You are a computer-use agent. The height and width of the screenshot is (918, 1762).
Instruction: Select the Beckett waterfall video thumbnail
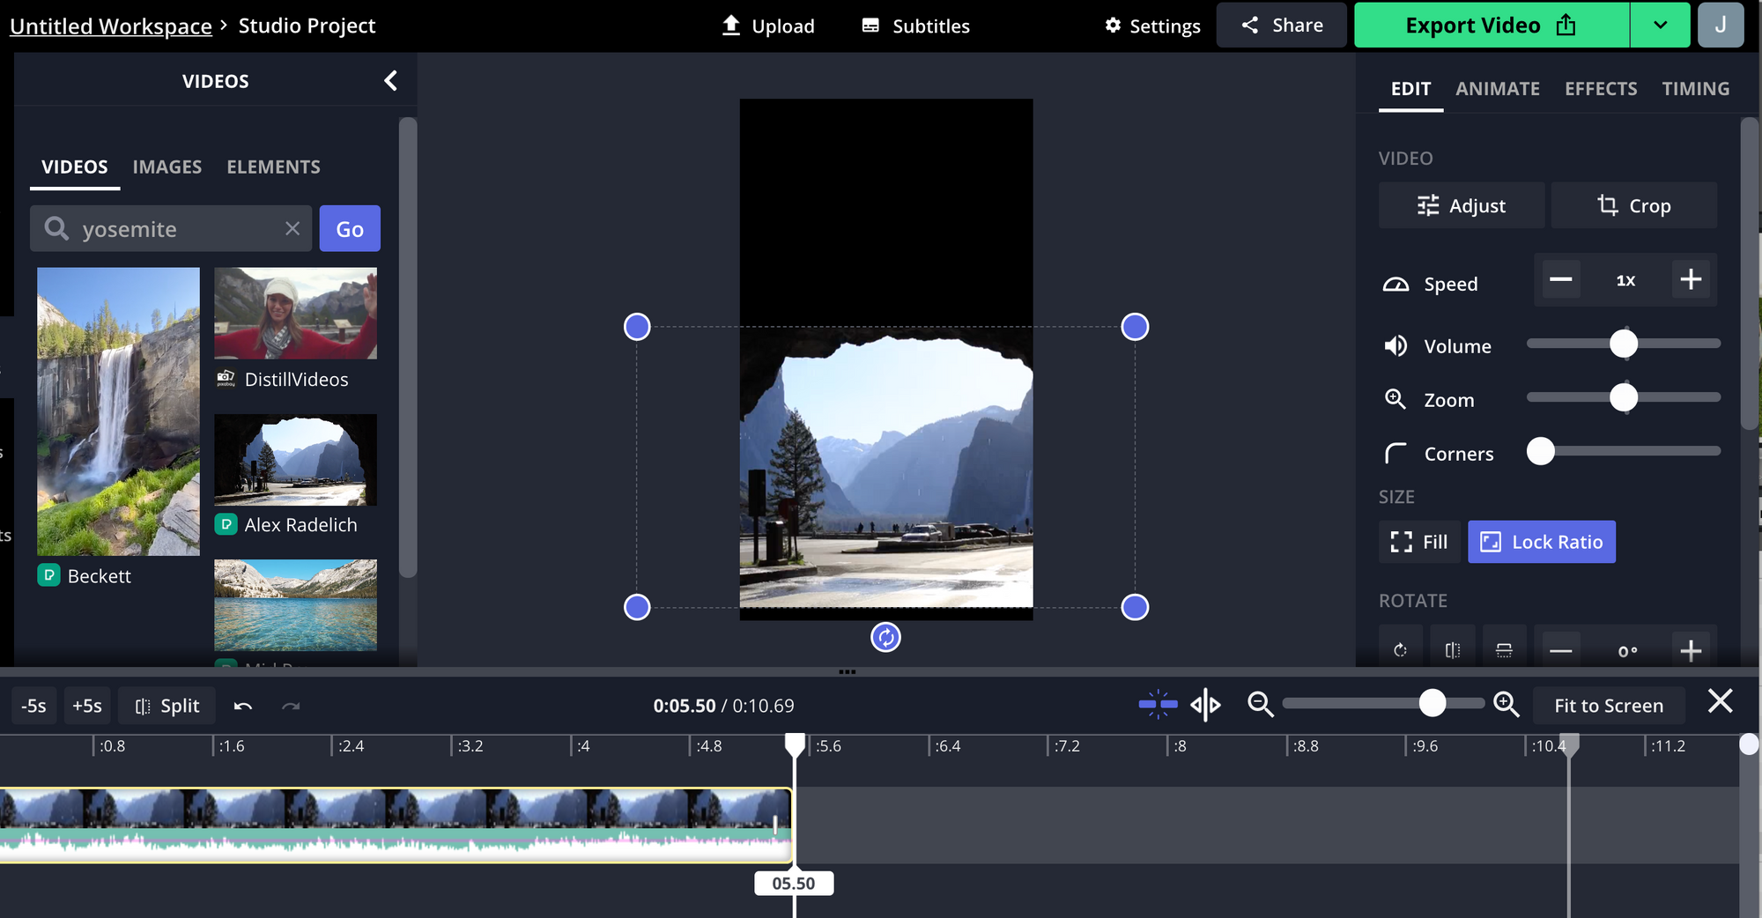pyautogui.click(x=118, y=411)
